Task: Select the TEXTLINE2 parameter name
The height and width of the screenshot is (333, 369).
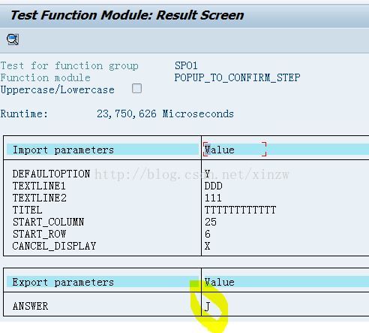Action: (40, 198)
